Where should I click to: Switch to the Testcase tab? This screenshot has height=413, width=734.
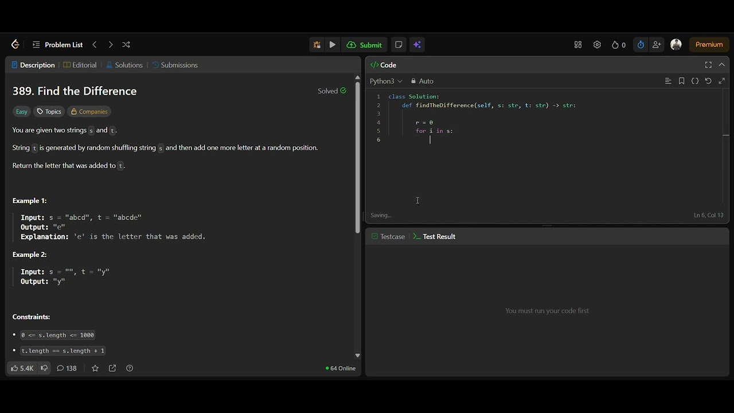(388, 237)
